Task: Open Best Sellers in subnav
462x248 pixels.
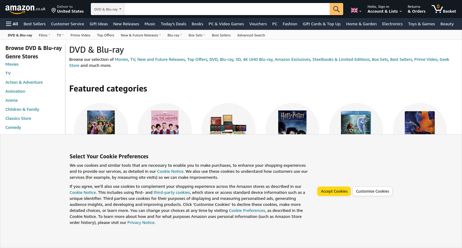Action: [x=221, y=35]
